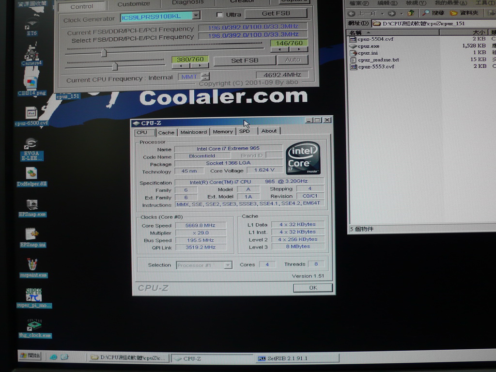Go up one folder level in Explorer
This screenshot has height=372, width=496.
click(x=411, y=13)
